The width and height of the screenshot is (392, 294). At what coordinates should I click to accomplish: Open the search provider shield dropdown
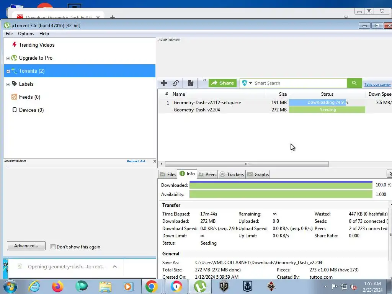pyautogui.click(x=247, y=83)
